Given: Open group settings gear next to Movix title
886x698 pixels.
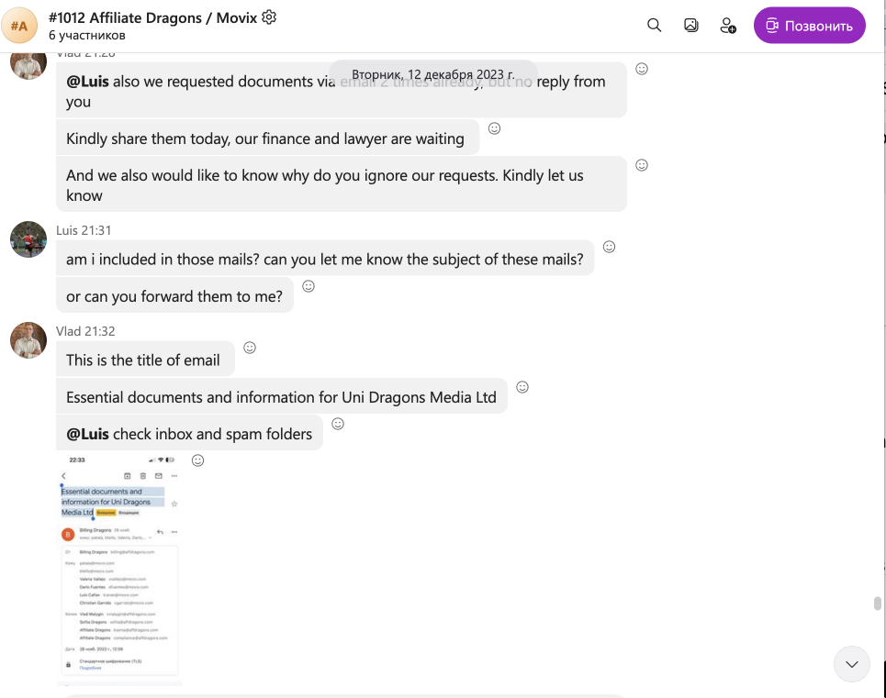Looking at the screenshot, I should (x=270, y=17).
